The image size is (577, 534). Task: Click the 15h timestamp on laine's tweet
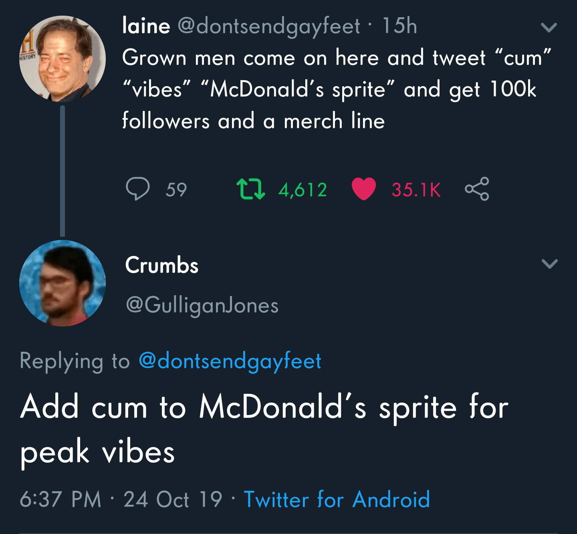[399, 26]
